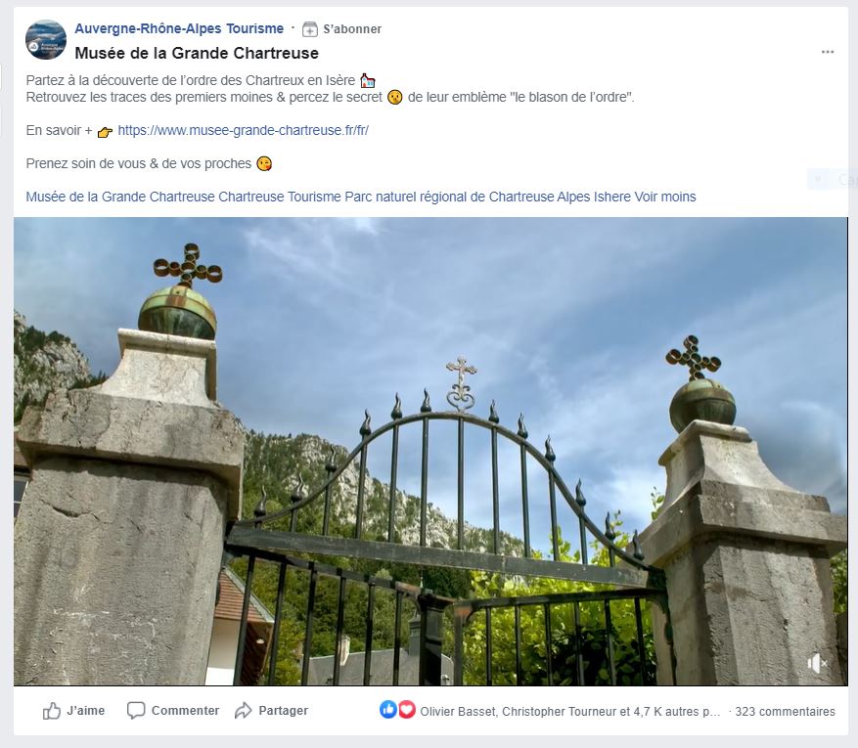Click the blue like reaction icon
Viewport: 858px width, 748px height.
click(x=388, y=710)
